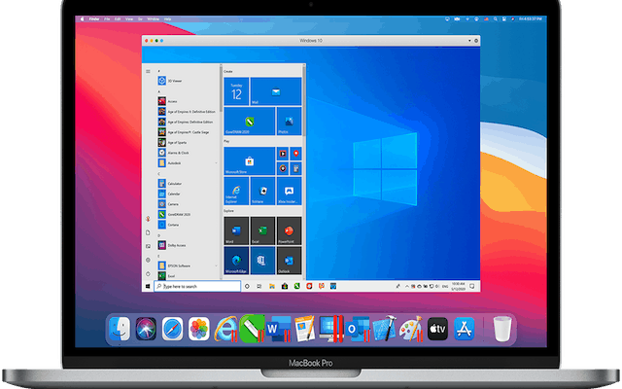Open Pages app in the Dock
622x389 pixels.
click(x=304, y=329)
